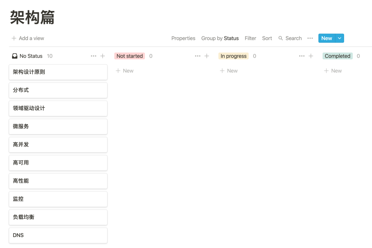Click the Completed status tag
The image size is (372, 248).
pyautogui.click(x=337, y=56)
